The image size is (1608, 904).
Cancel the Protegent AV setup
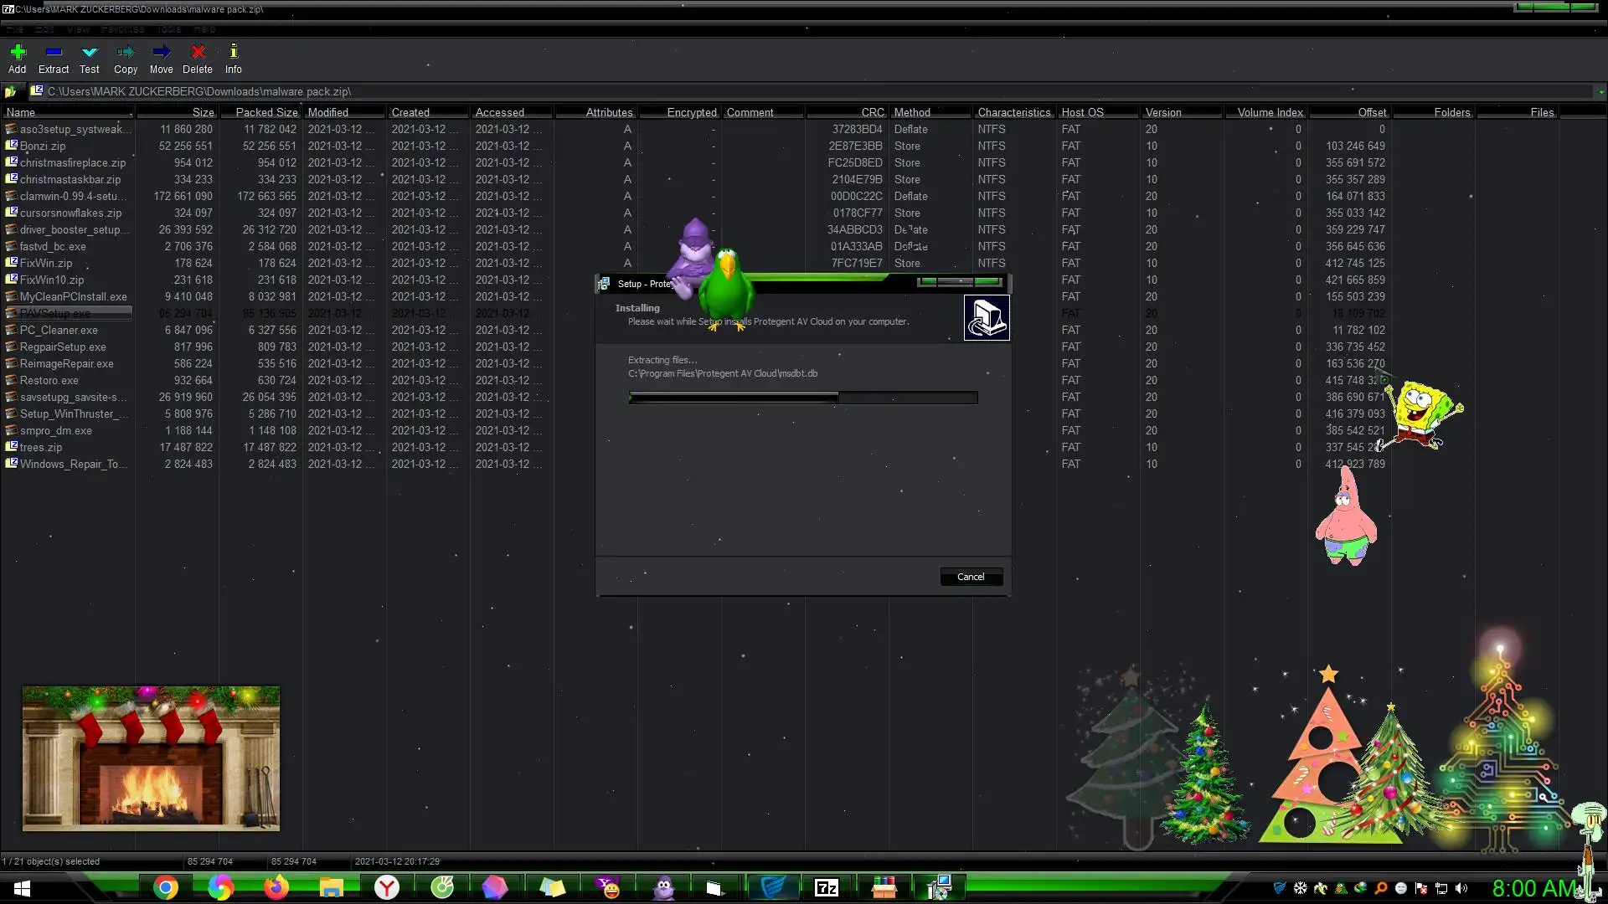(x=971, y=577)
